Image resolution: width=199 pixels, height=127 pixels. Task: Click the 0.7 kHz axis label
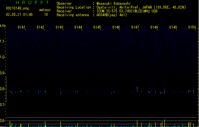(x=3, y=105)
